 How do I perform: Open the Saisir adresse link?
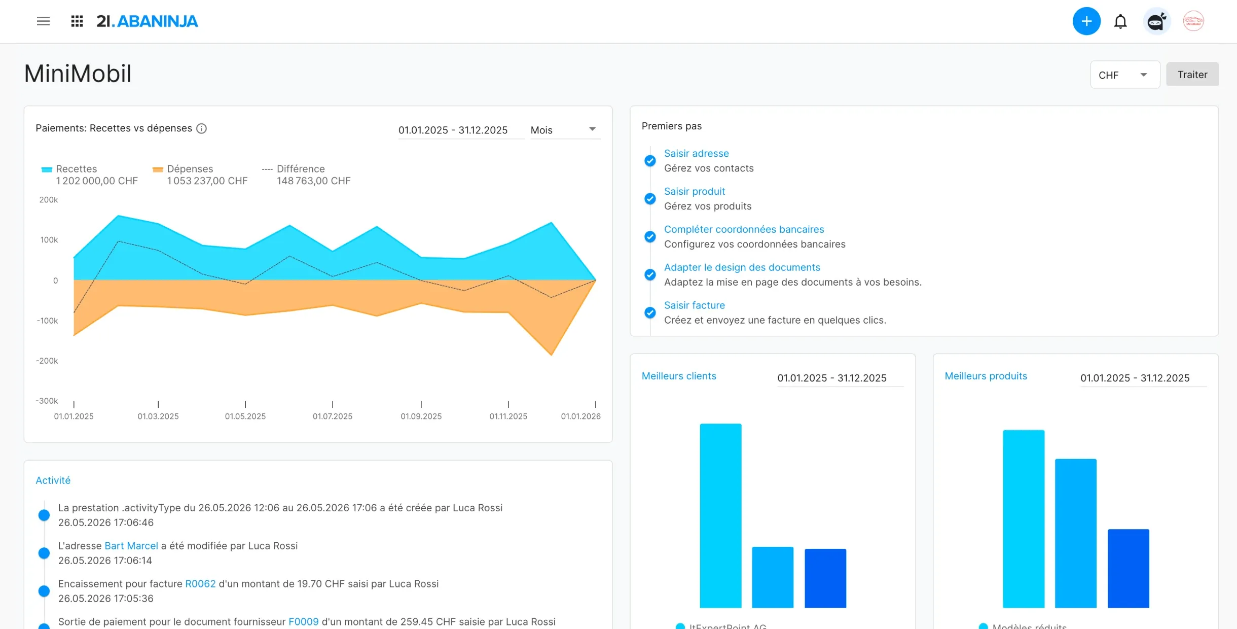click(697, 153)
